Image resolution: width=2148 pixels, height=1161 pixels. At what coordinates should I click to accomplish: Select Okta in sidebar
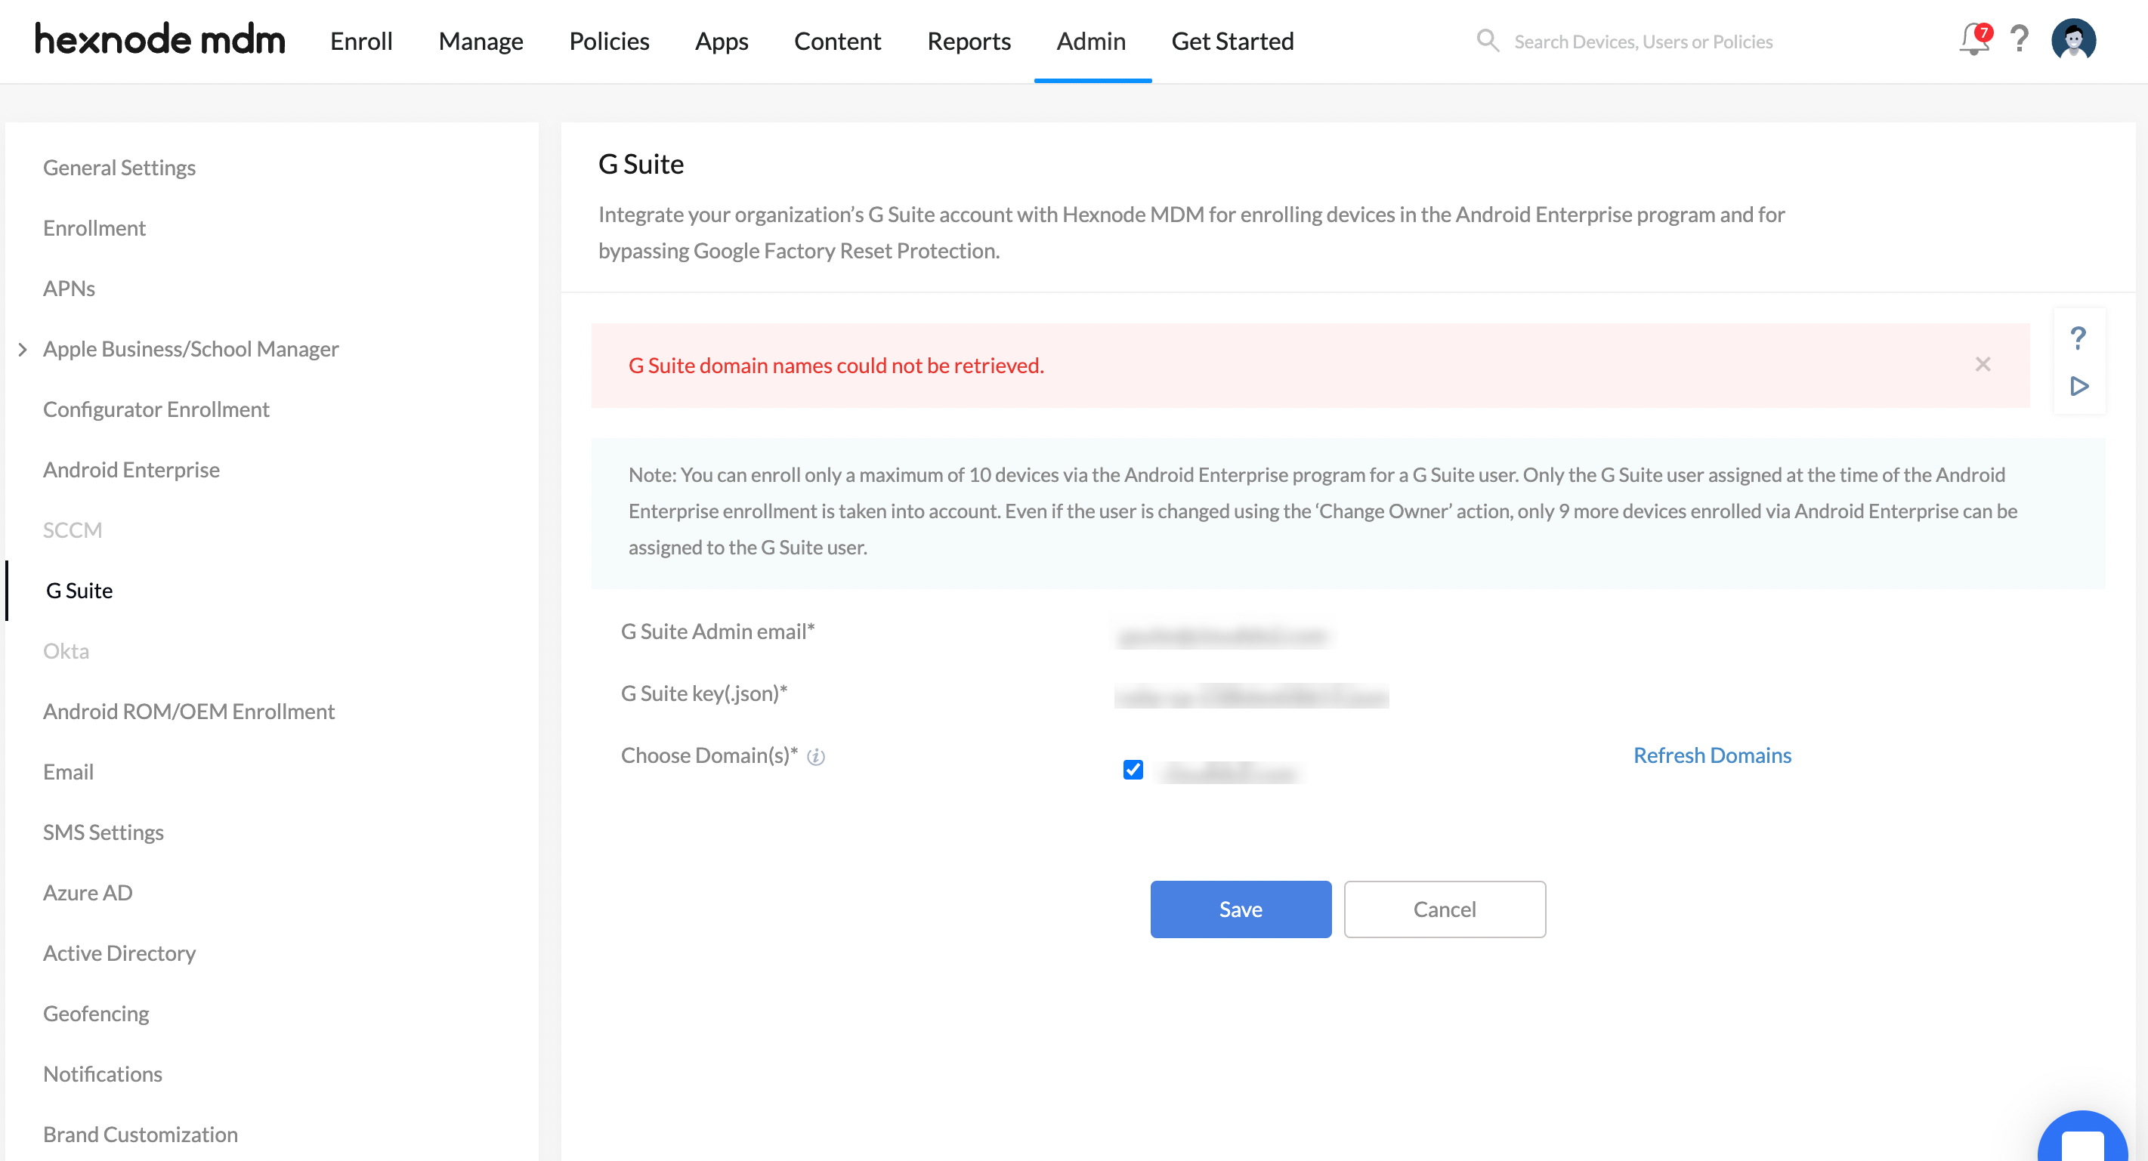(66, 651)
